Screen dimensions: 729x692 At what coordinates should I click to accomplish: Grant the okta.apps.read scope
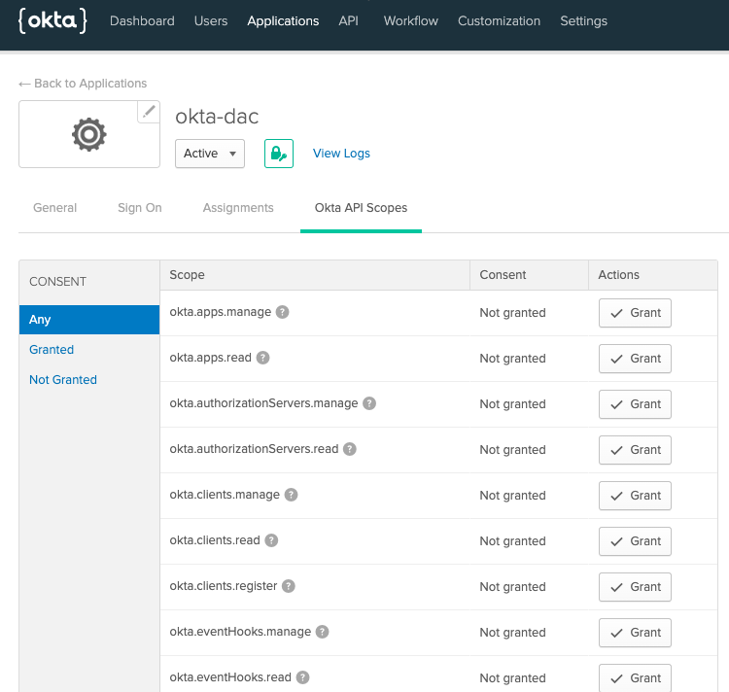[x=635, y=359]
